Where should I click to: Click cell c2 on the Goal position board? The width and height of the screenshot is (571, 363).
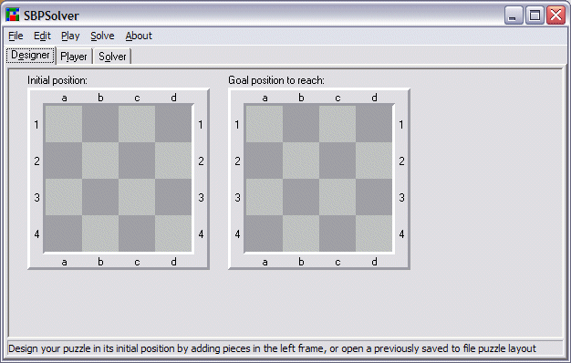[x=337, y=161]
